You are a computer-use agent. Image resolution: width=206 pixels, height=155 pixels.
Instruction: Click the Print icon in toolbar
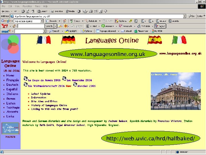pyautogui.click(x=91, y=11)
